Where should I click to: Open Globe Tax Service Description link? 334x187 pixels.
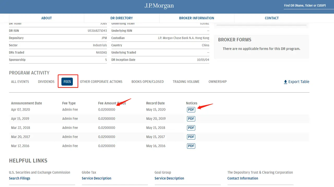tap(97, 178)
